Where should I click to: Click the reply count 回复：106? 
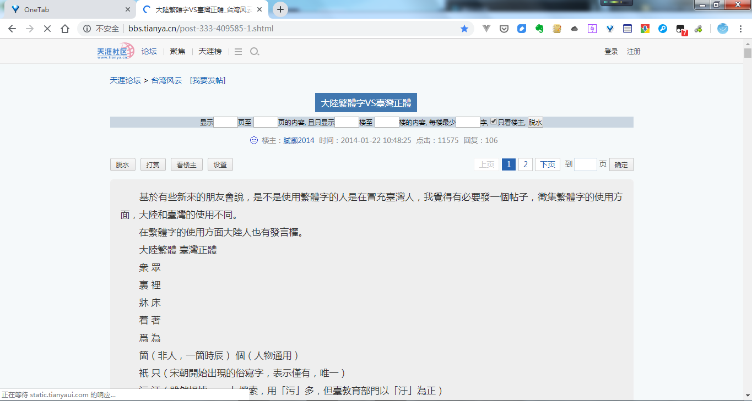[x=480, y=140]
